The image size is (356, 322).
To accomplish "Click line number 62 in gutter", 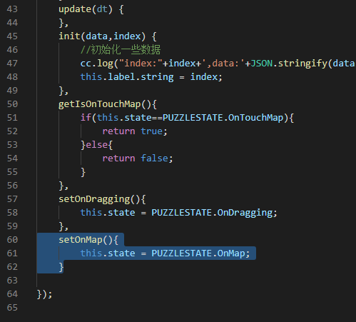I will point(12,267).
